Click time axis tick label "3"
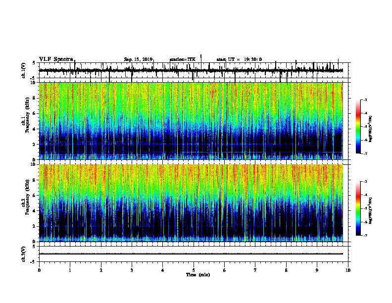Screen dimensions: 392x303 tap(132, 270)
